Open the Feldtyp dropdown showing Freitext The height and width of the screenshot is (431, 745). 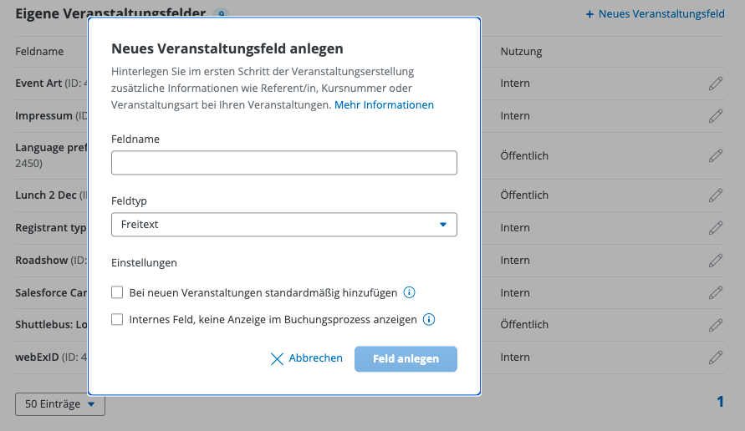(x=284, y=225)
